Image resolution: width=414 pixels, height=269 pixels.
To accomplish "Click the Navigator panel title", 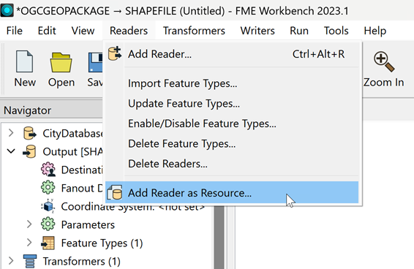I will (x=28, y=110).
